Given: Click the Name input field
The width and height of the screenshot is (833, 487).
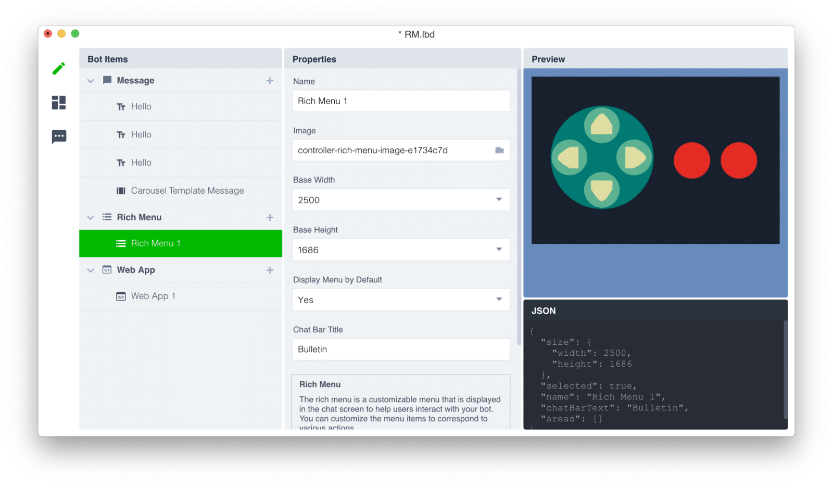Looking at the screenshot, I should [x=400, y=101].
